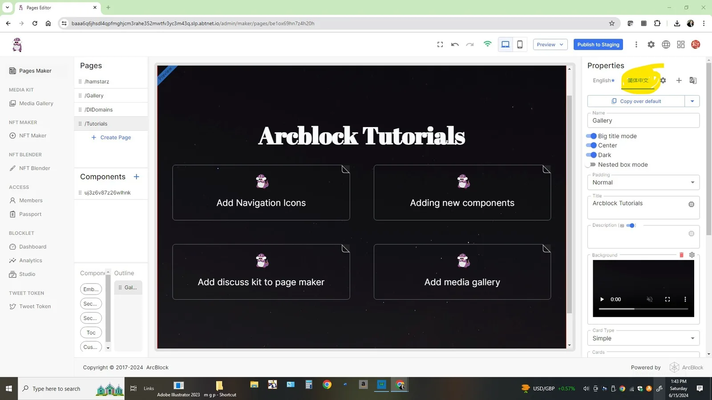Add a new component with plus icon
Screen dimensions: 712x400
[137, 176]
